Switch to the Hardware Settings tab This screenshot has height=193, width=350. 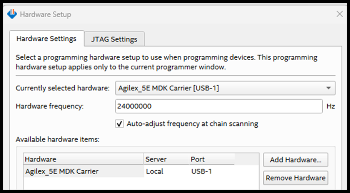[46, 39]
